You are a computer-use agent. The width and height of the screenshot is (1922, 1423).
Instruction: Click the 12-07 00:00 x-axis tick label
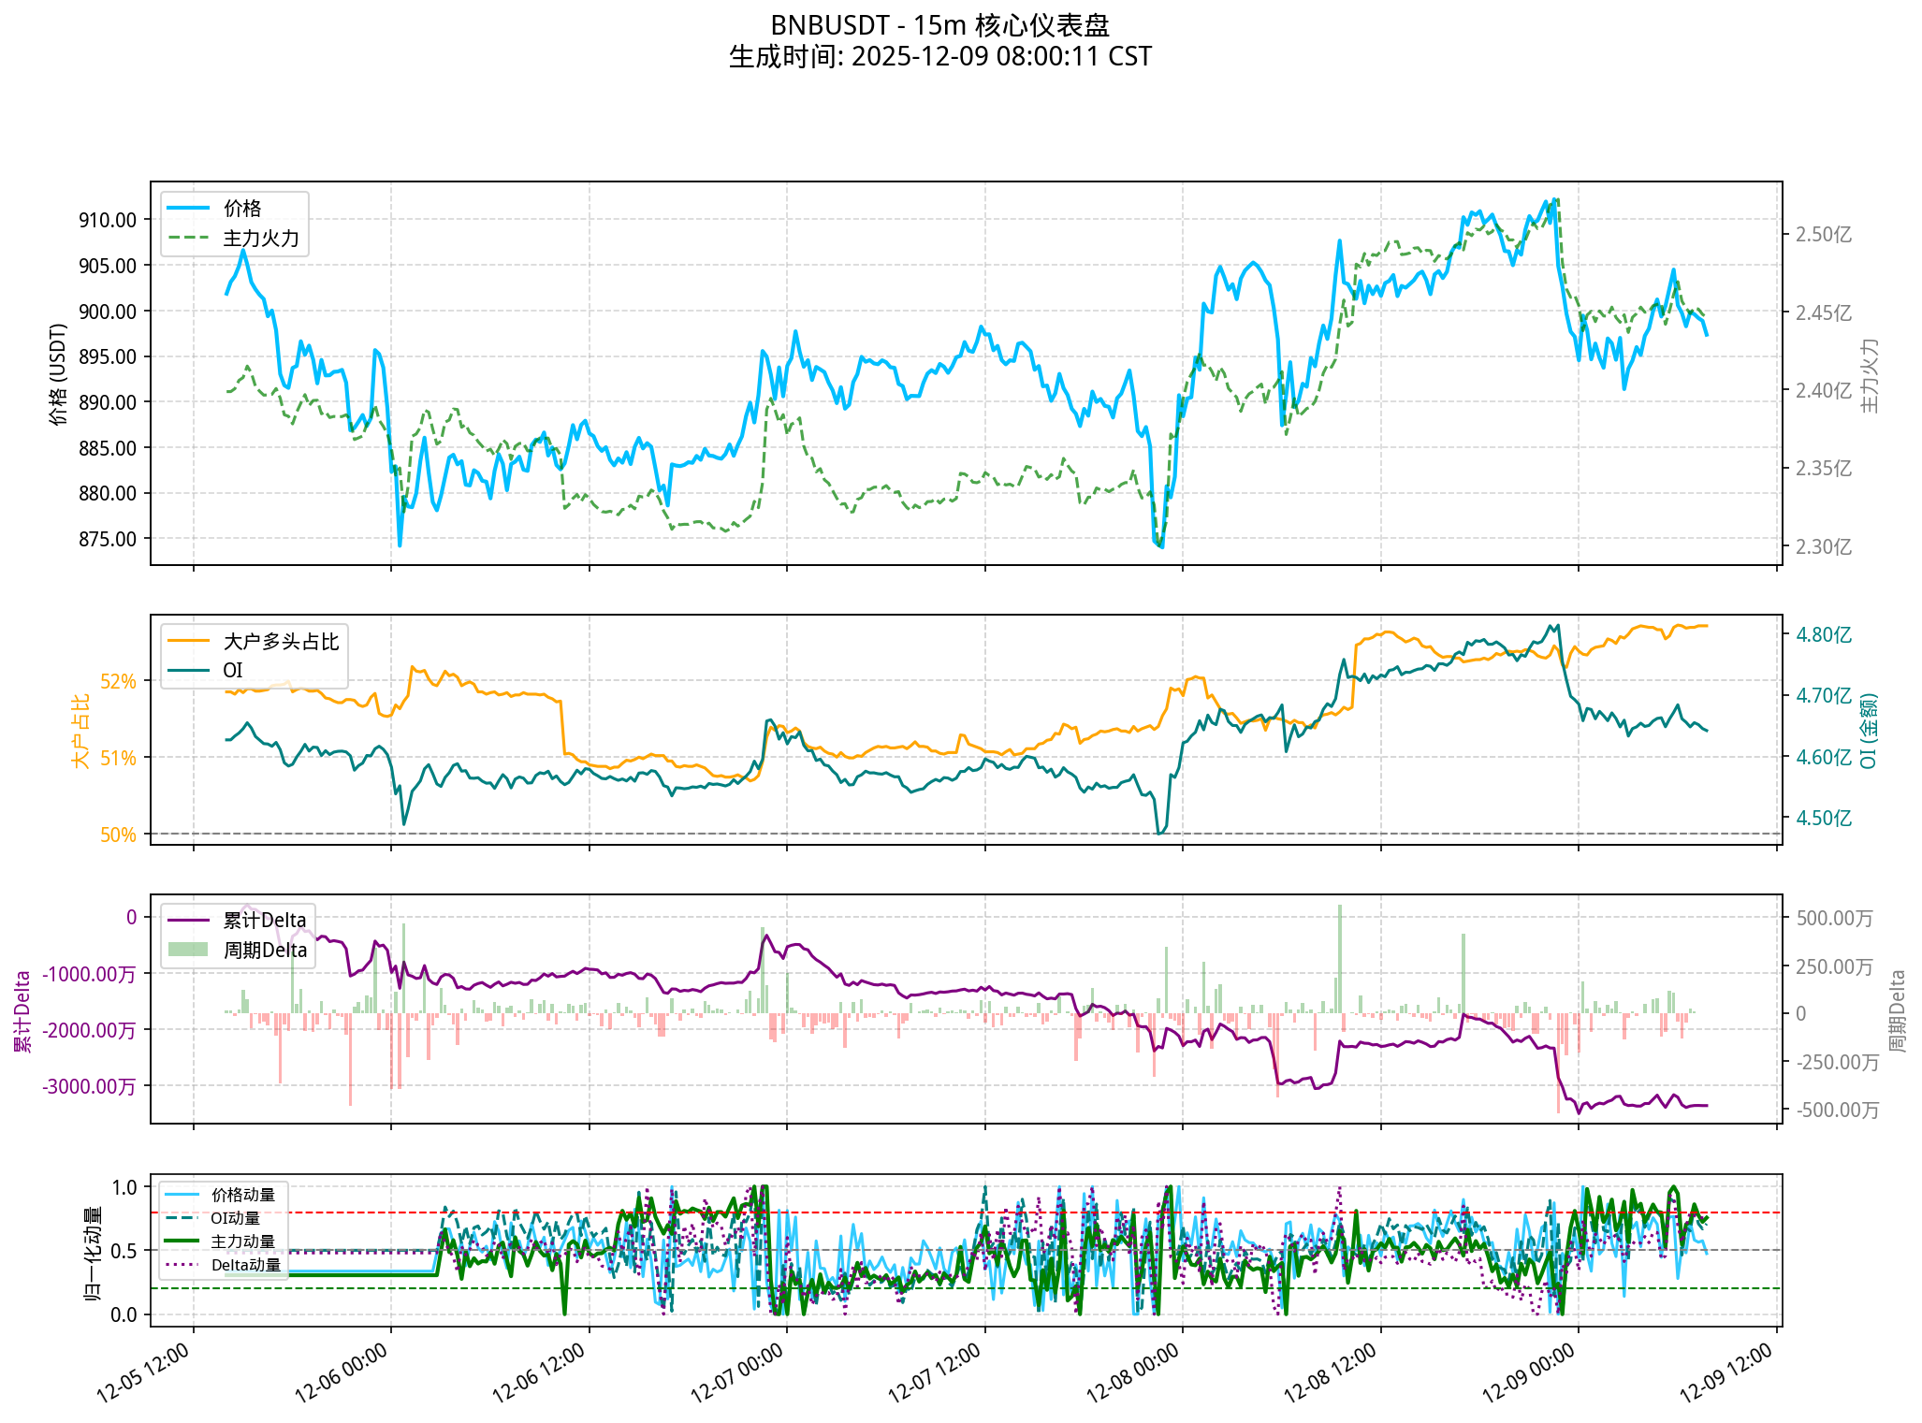pyautogui.click(x=737, y=1372)
